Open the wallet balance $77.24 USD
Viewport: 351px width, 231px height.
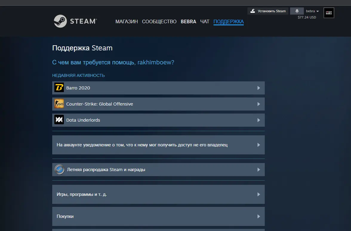click(x=307, y=17)
